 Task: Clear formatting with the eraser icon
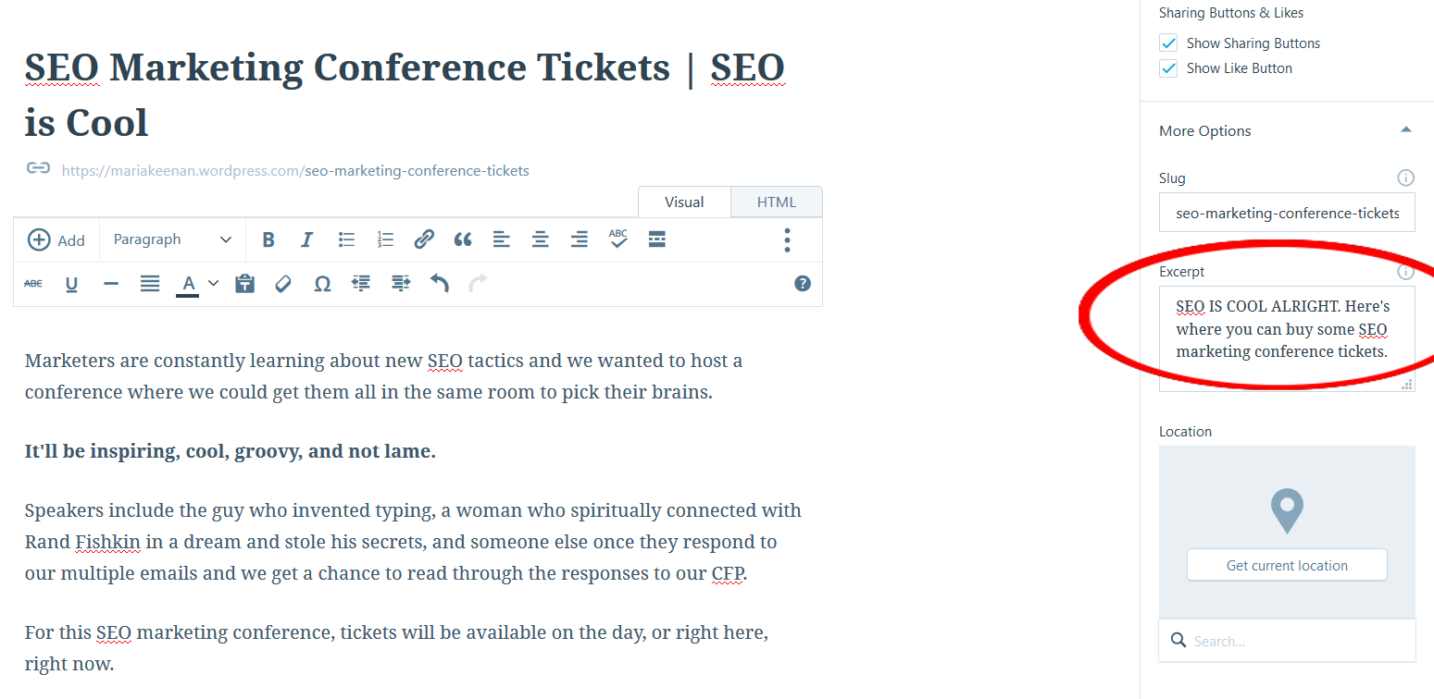283,284
